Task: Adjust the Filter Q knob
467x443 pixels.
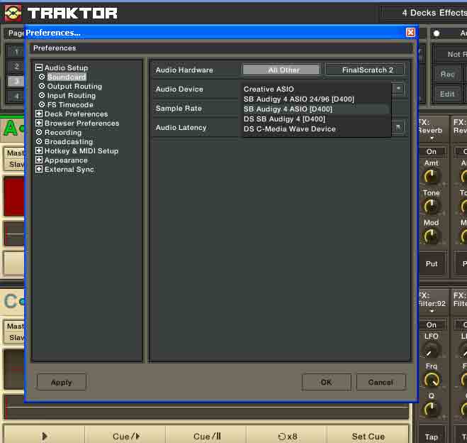Action: coord(431,409)
